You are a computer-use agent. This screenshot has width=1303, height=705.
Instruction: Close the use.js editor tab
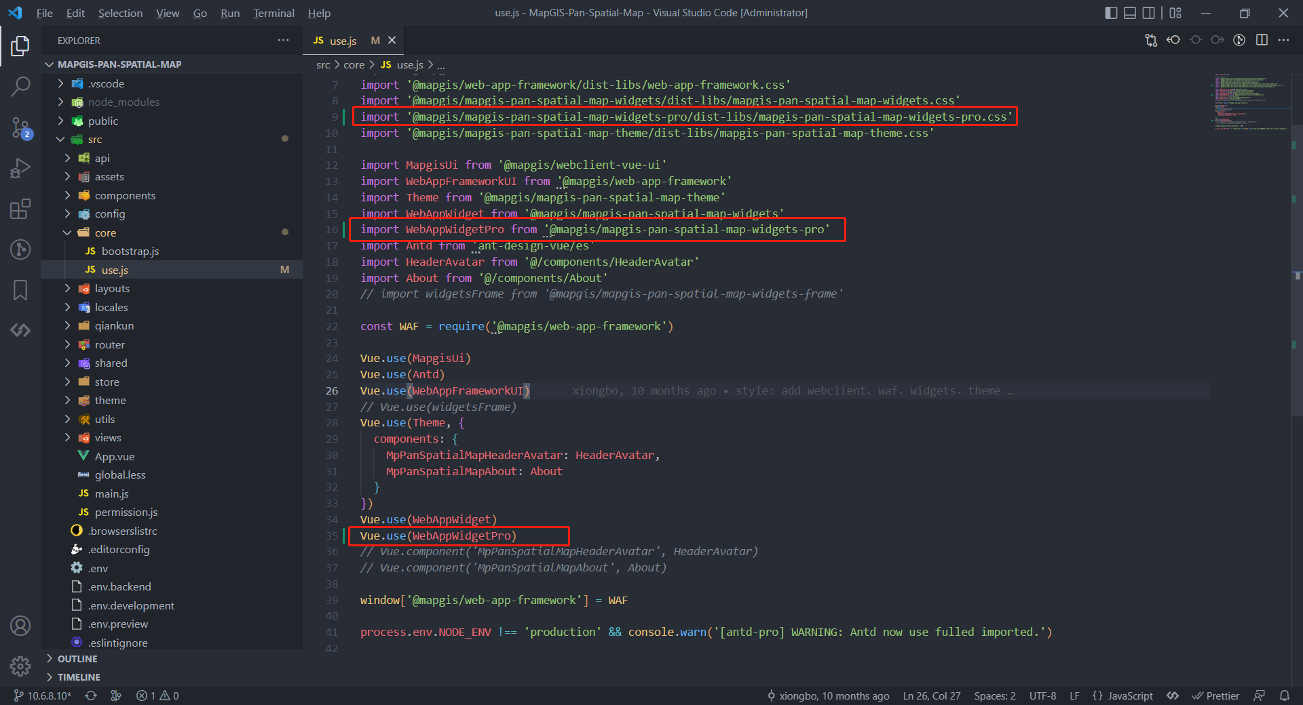click(392, 41)
